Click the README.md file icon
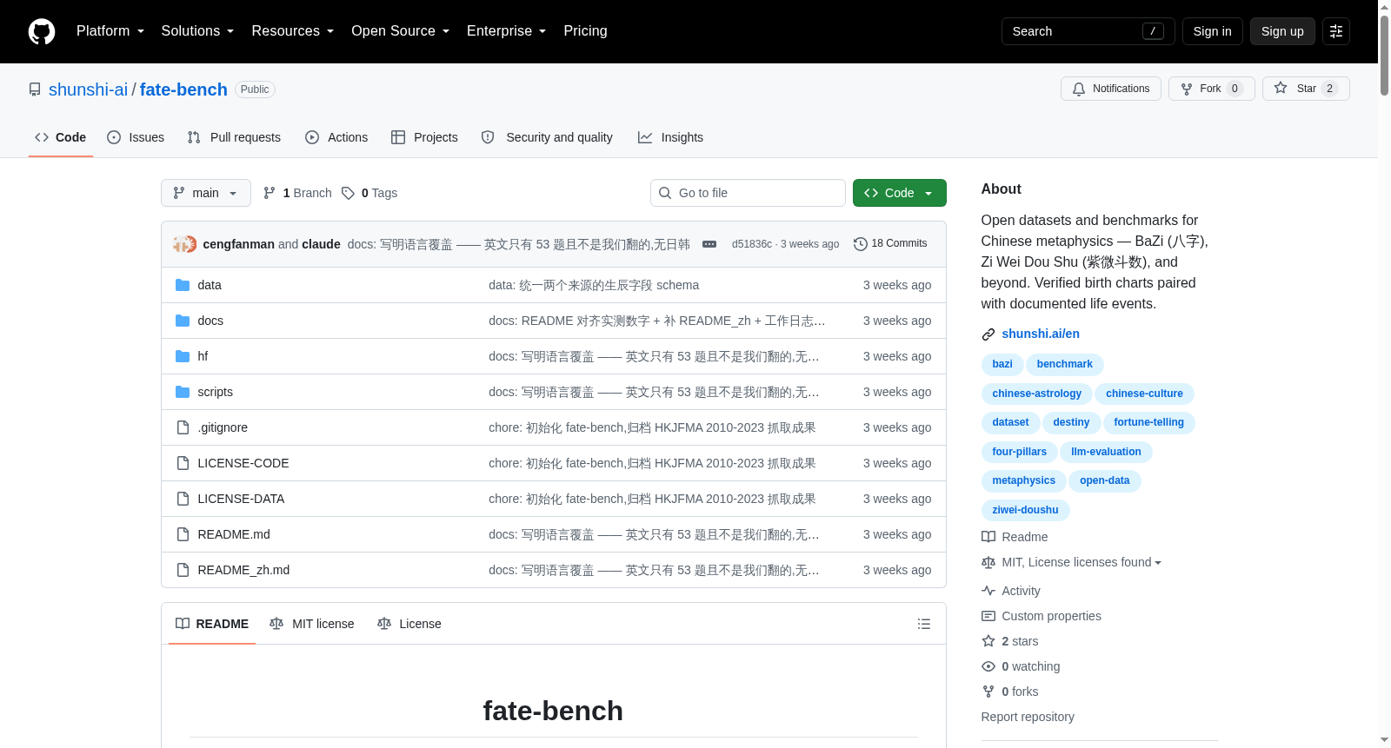 point(183,534)
